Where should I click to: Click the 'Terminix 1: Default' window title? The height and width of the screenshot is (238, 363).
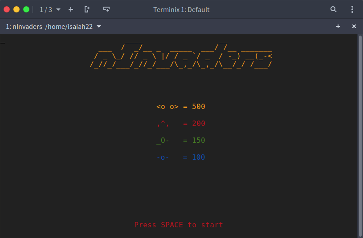[x=181, y=10]
